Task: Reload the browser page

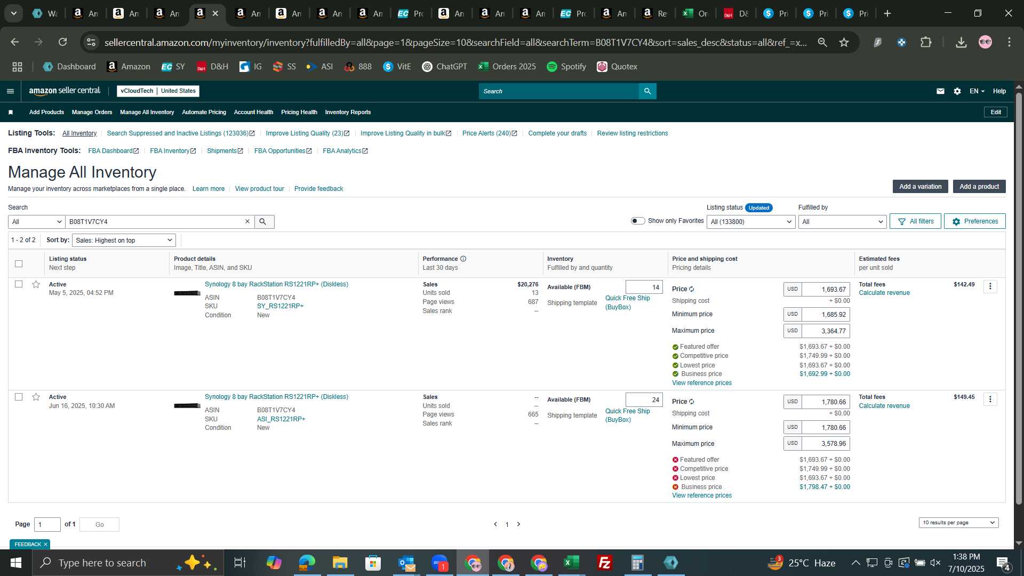Action: pyautogui.click(x=62, y=42)
